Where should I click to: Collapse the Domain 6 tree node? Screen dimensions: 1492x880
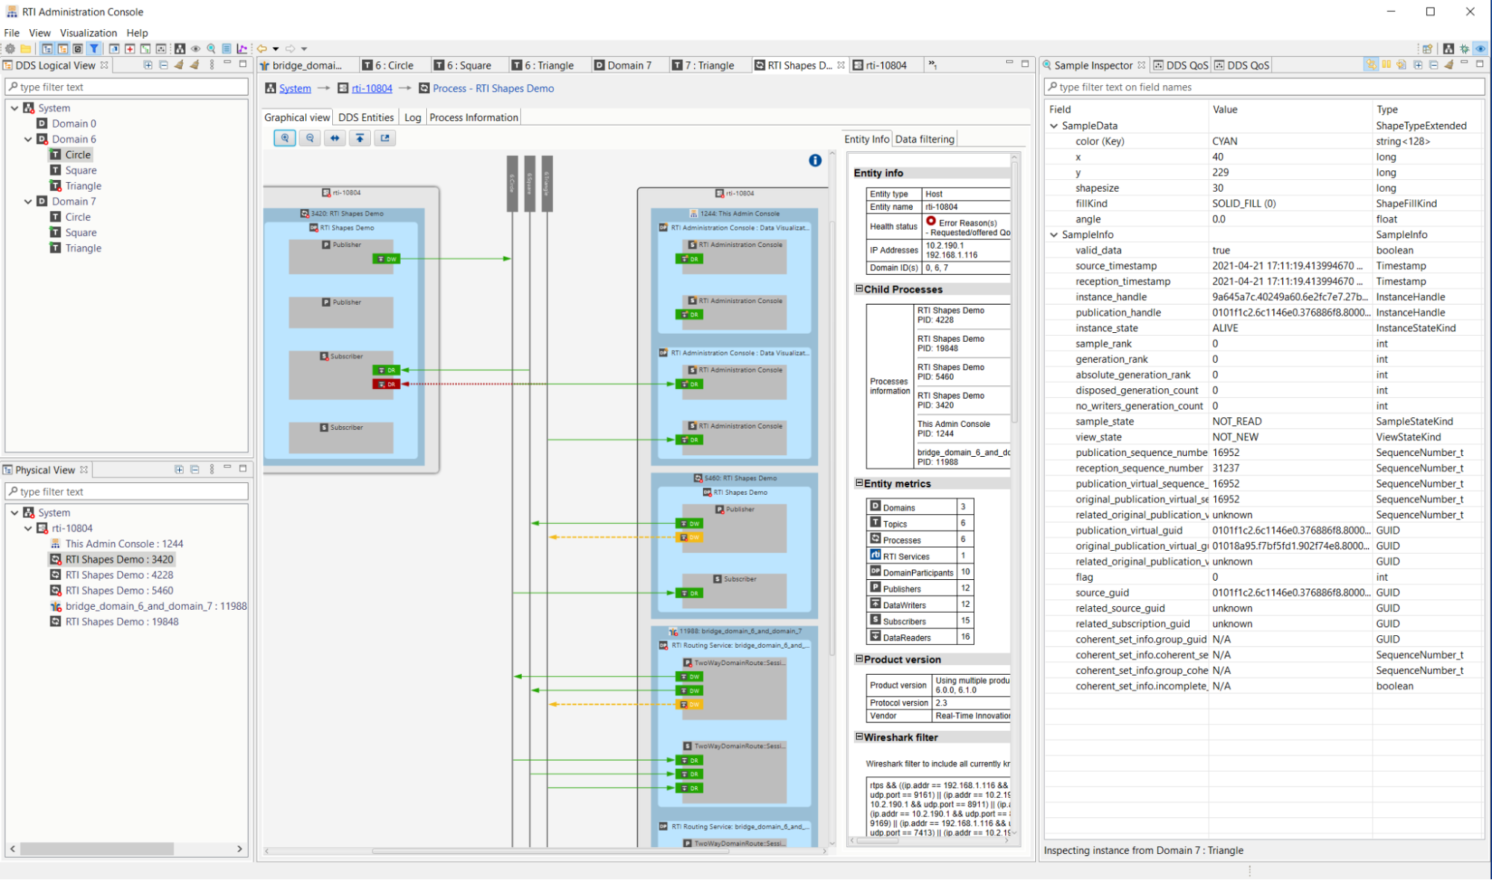[x=28, y=139]
